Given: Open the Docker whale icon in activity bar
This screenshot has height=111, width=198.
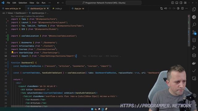Looking at the screenshot, I should click(194, 63).
